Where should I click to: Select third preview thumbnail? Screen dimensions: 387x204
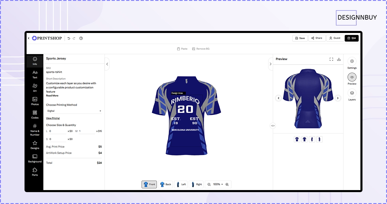coord(312,139)
